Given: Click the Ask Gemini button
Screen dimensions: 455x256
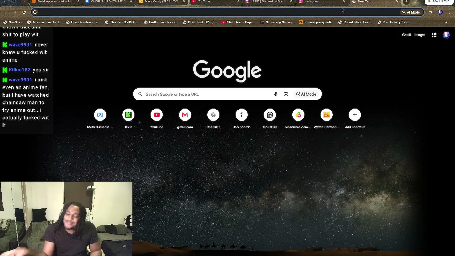Looking at the screenshot, I should (x=439, y=1).
